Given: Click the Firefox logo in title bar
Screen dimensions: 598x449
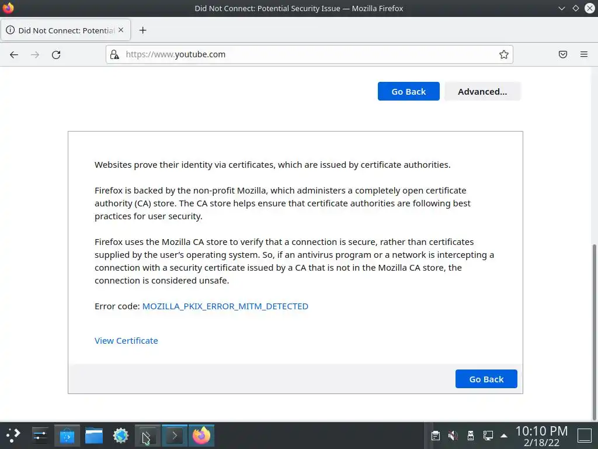Looking at the screenshot, I should pos(8,8).
